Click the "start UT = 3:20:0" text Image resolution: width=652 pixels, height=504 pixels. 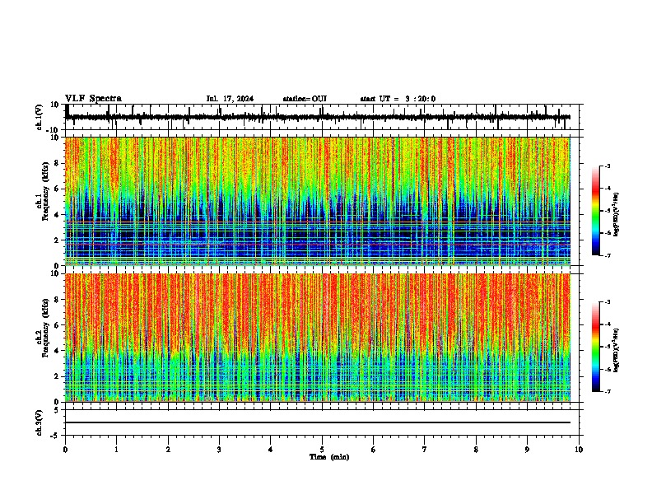click(x=398, y=99)
